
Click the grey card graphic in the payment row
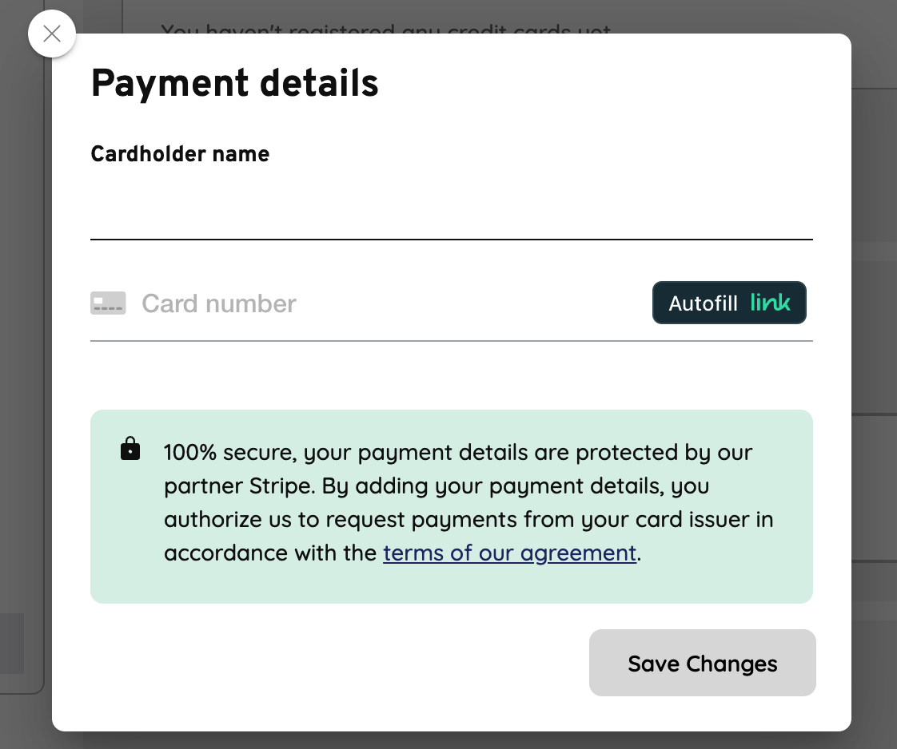click(108, 303)
